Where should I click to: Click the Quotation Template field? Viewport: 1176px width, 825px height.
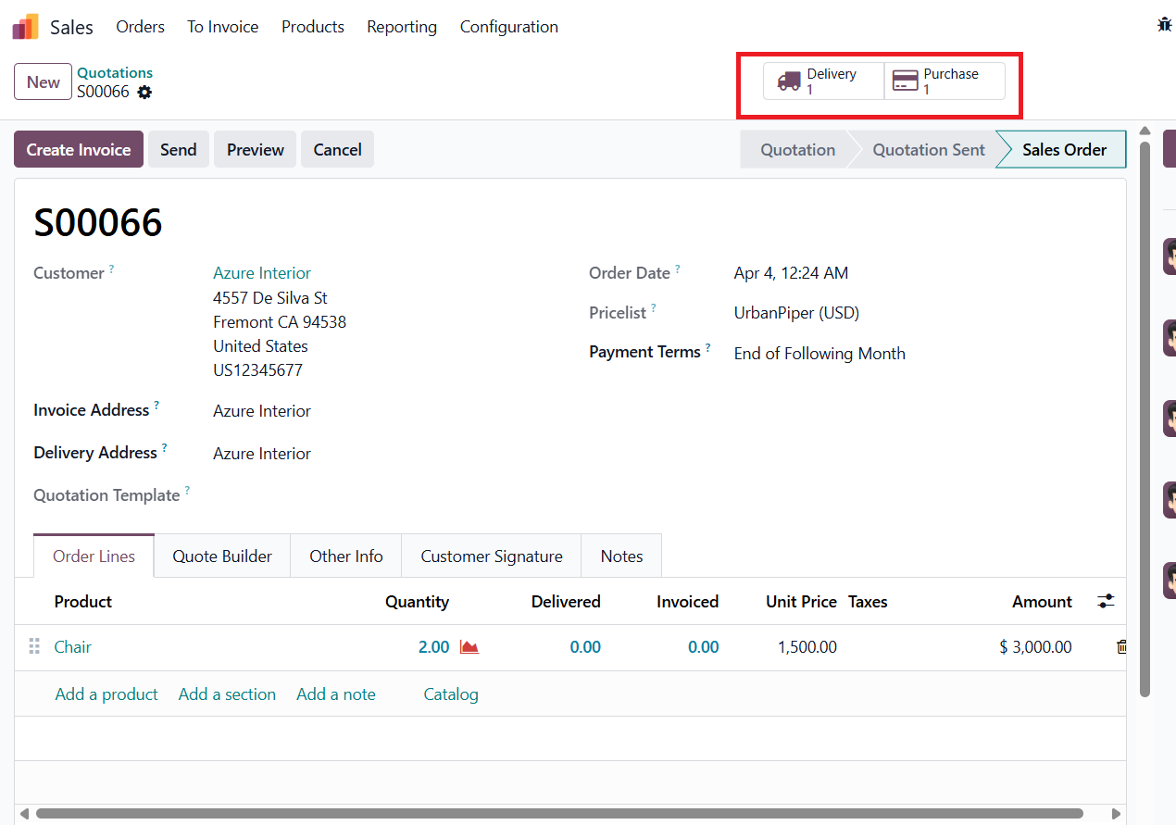click(370, 495)
